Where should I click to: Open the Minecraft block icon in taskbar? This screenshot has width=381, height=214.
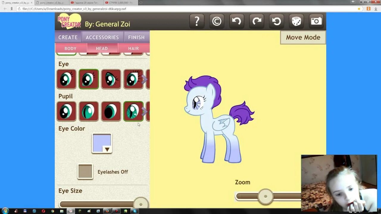[80, 211]
